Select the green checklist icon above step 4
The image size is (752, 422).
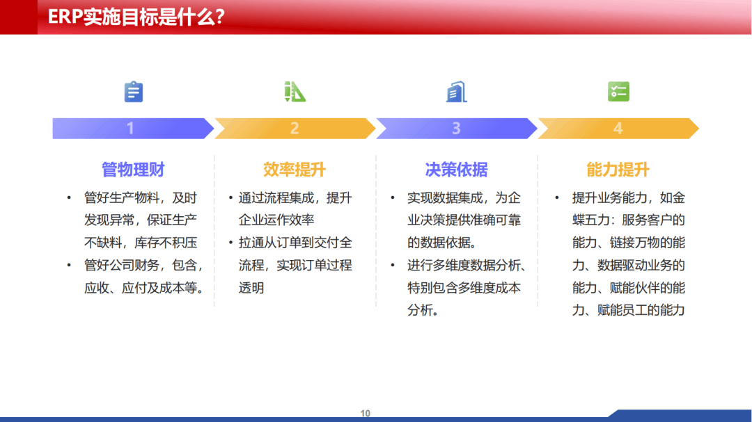(x=618, y=91)
